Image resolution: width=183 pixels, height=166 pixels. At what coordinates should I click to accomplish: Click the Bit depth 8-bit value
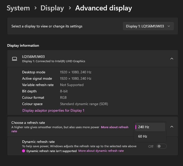64,91
